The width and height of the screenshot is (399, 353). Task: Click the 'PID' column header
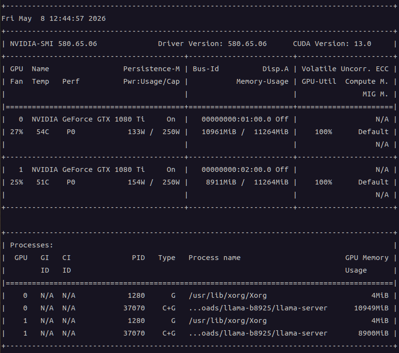(x=138, y=258)
